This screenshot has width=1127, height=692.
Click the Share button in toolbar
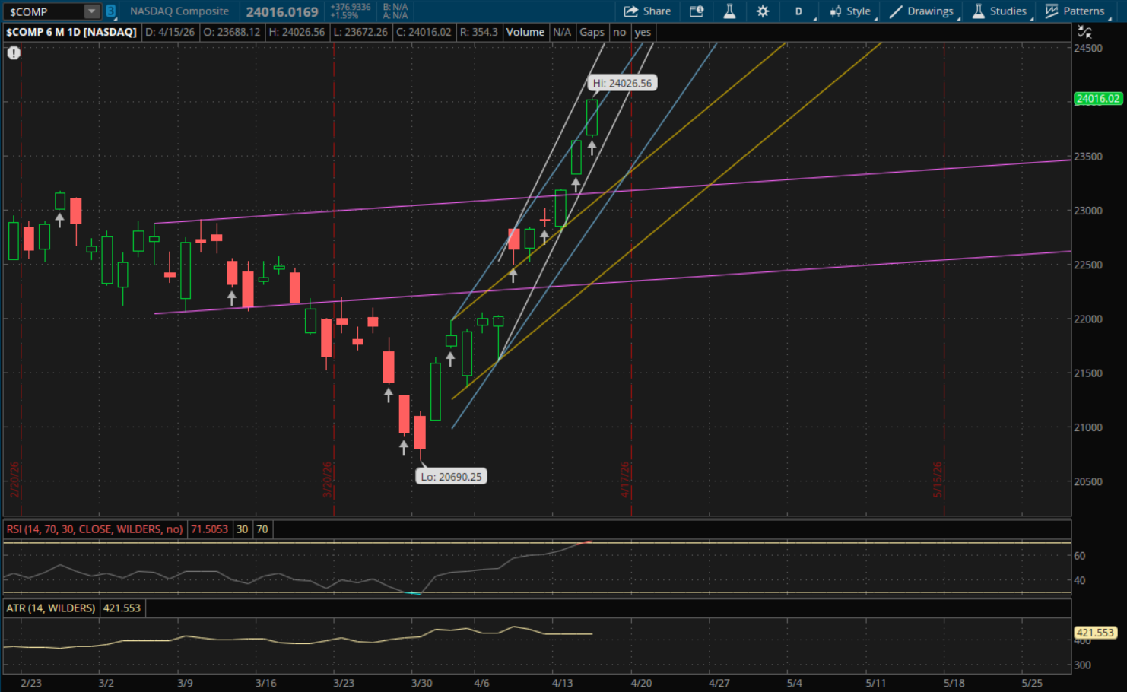pos(647,11)
